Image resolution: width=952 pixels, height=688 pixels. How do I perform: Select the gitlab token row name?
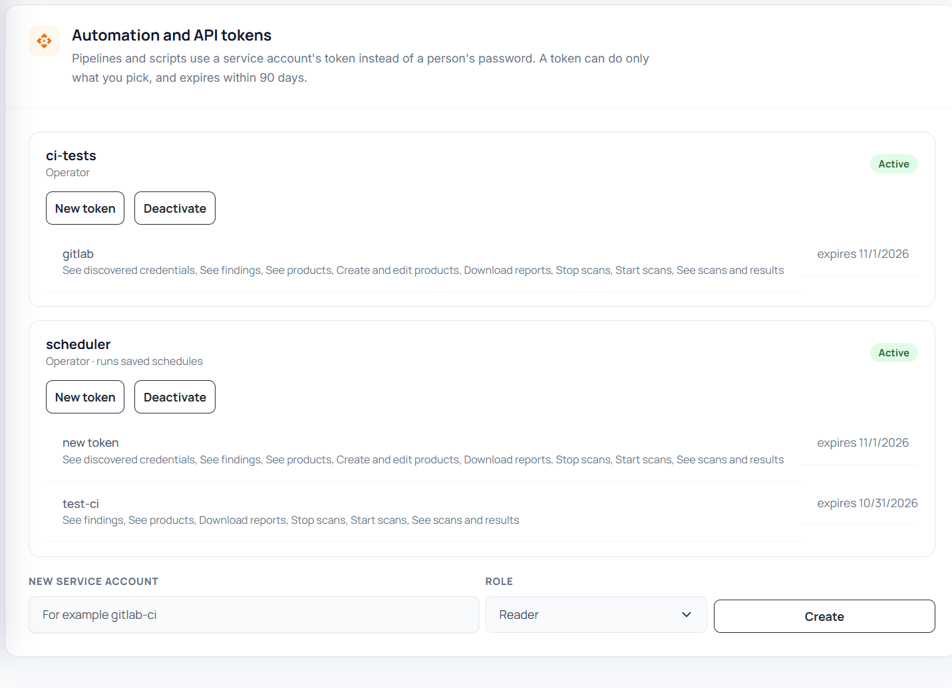point(78,254)
